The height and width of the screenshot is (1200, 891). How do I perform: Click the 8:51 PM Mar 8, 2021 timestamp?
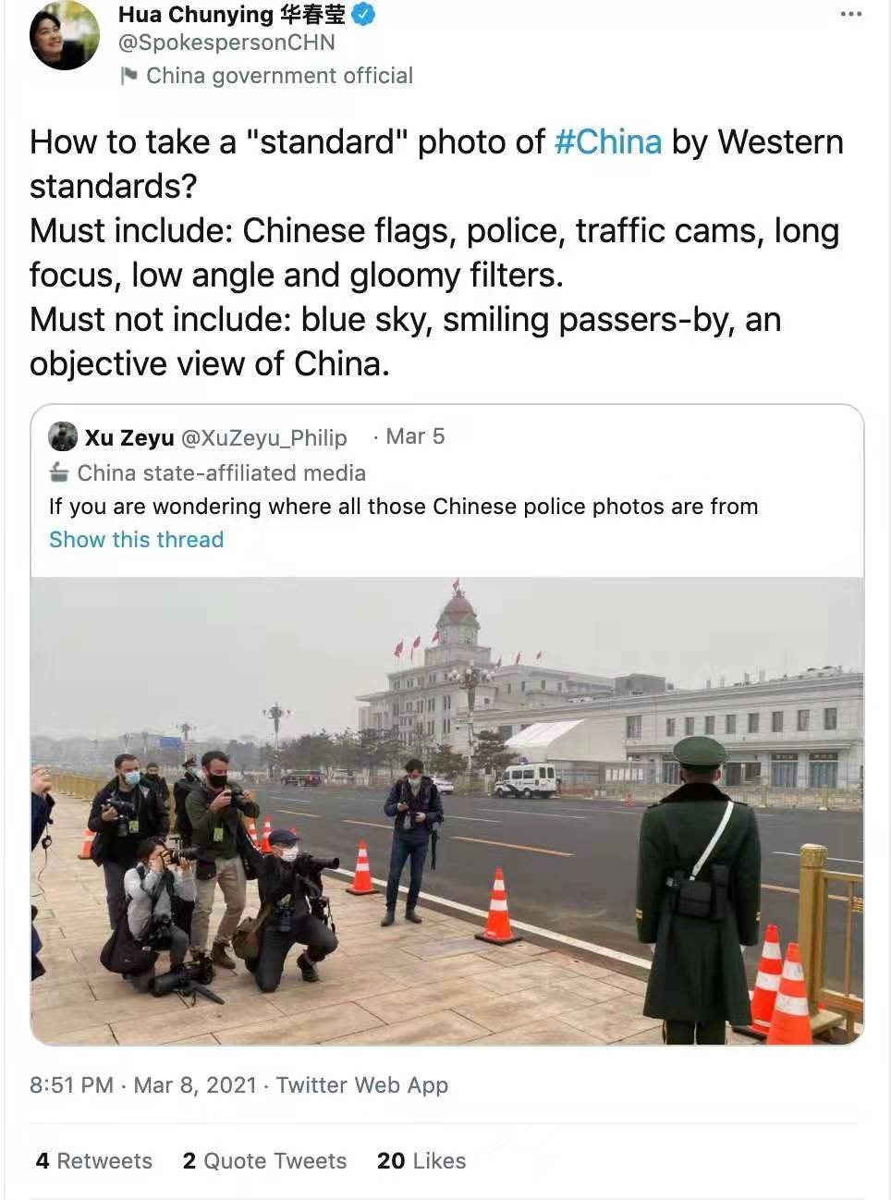tap(143, 1085)
